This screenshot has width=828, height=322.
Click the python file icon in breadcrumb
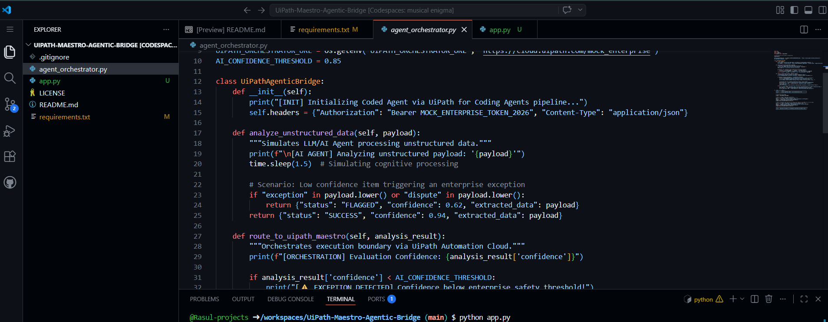click(x=193, y=45)
